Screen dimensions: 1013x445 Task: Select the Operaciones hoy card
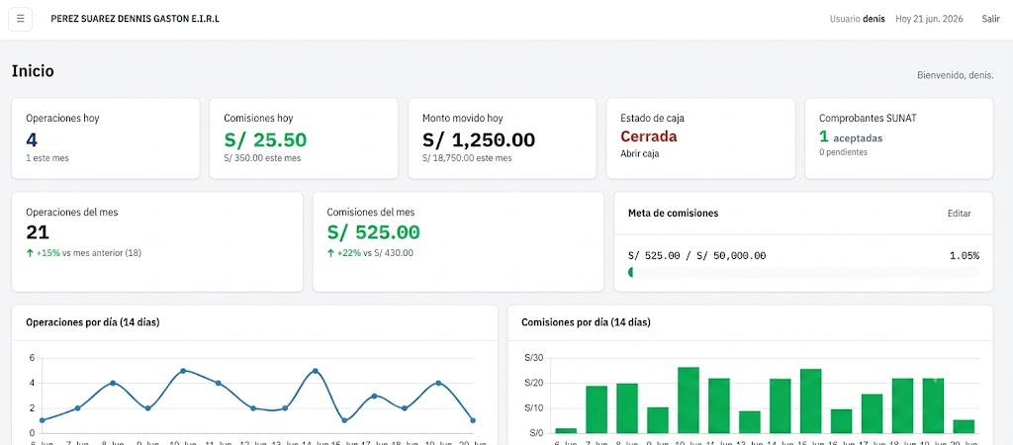105,138
